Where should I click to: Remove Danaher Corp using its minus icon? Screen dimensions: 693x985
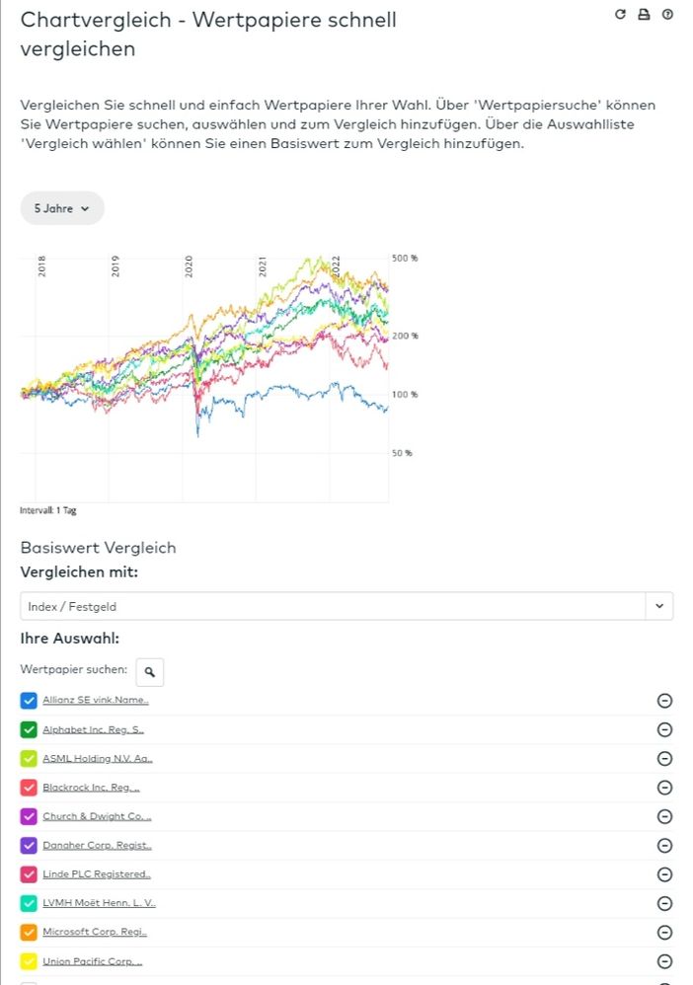click(x=664, y=846)
